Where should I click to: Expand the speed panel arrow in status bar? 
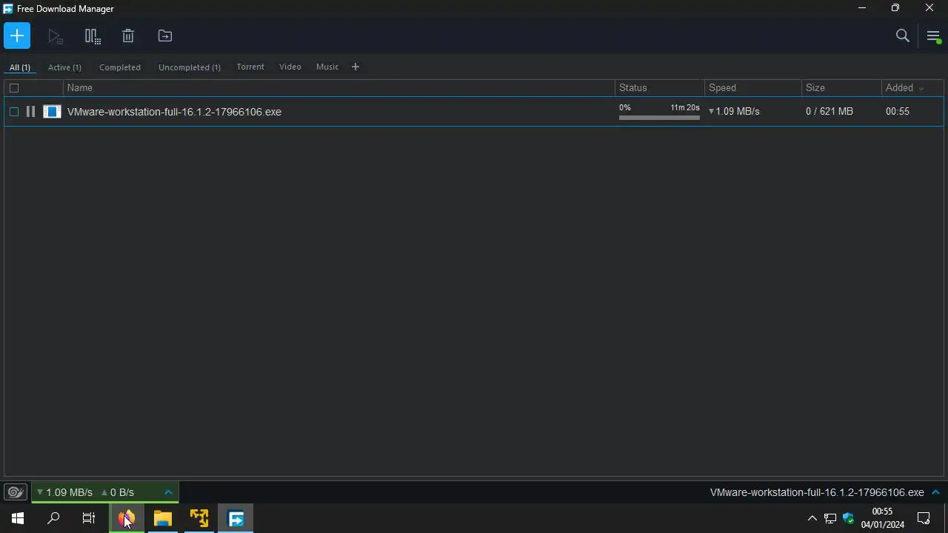click(x=168, y=492)
